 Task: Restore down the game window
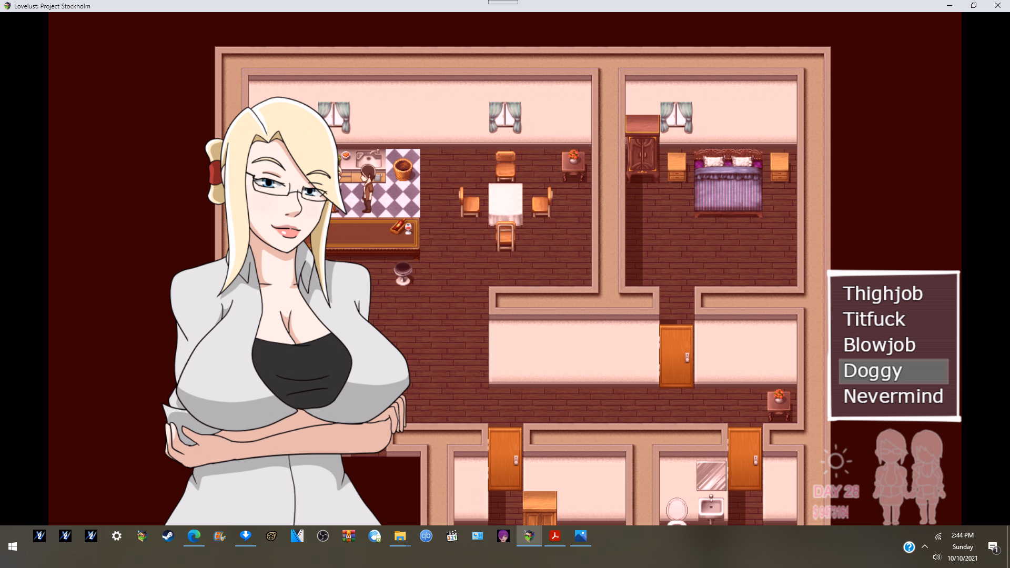click(974, 6)
